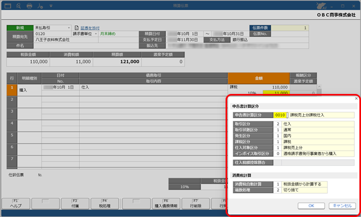Select row 6 header in detail grid
Screen dimensions: 361x217
[12, 150]
